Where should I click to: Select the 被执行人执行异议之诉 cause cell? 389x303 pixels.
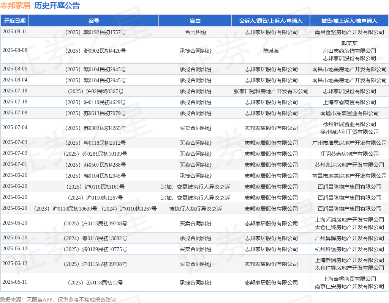[196, 209]
